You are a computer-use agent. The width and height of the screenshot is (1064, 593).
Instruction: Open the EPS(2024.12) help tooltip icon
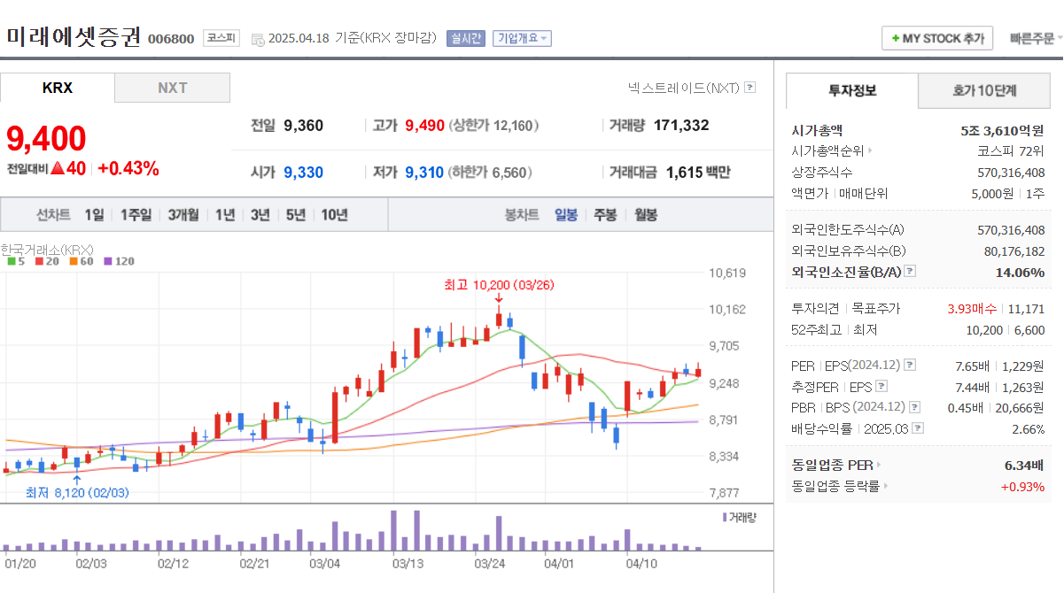tap(909, 366)
